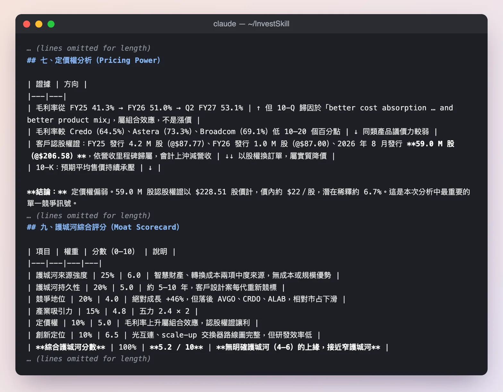Click the row '10-K：預期平均售價持續承壓'

(94, 167)
